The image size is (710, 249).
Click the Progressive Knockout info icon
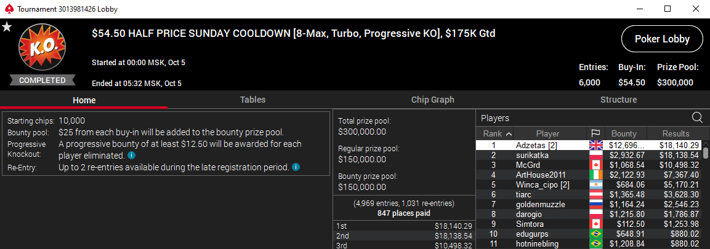coord(131,156)
